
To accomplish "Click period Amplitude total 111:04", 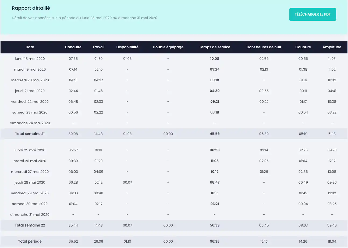I will [332, 241].
